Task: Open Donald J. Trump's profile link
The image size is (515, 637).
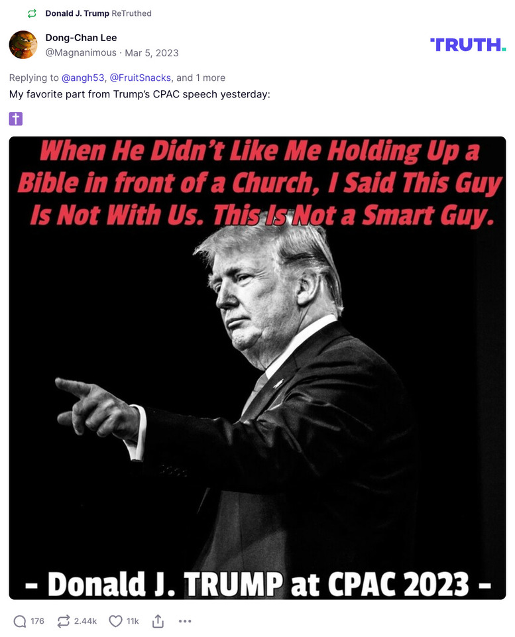Action: click(x=78, y=12)
